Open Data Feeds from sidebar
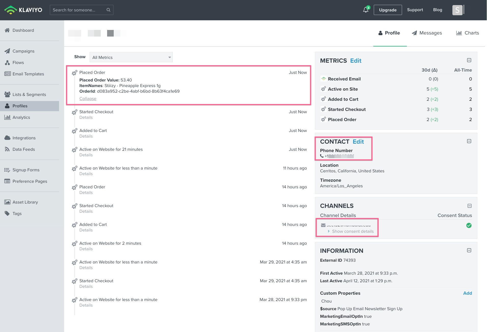 click(x=23, y=149)
